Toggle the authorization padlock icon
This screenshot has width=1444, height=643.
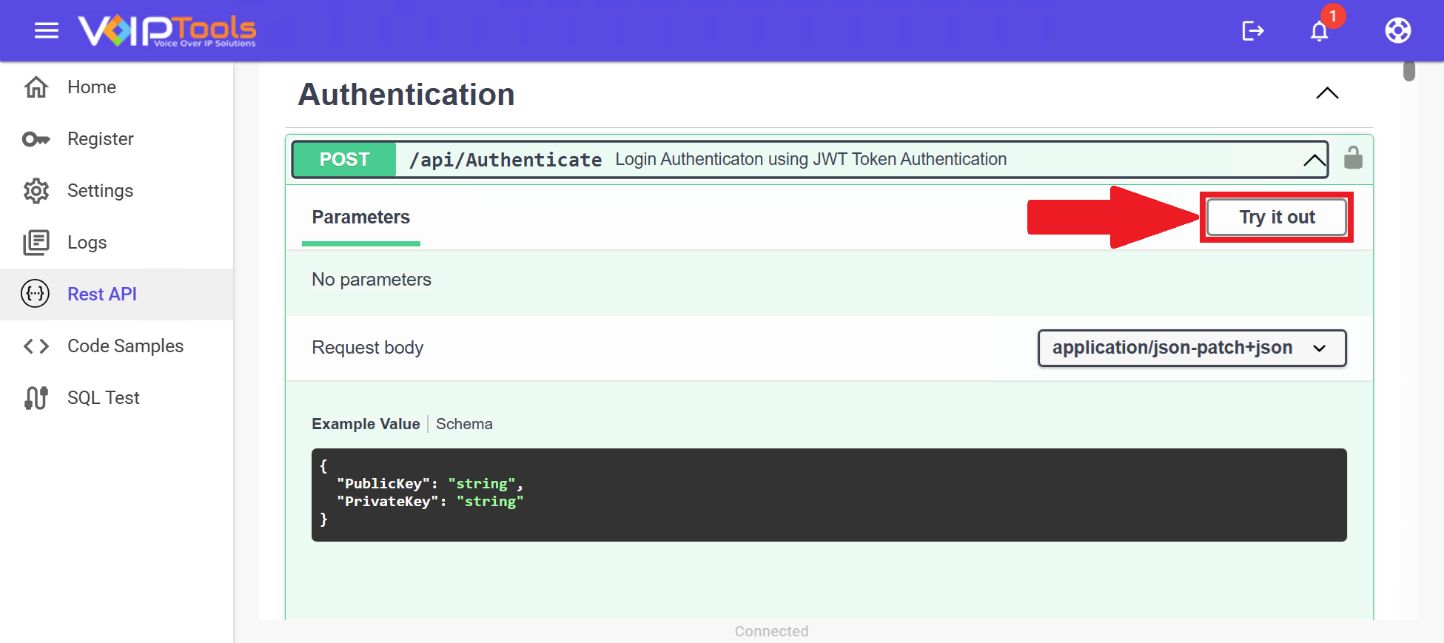(x=1353, y=158)
